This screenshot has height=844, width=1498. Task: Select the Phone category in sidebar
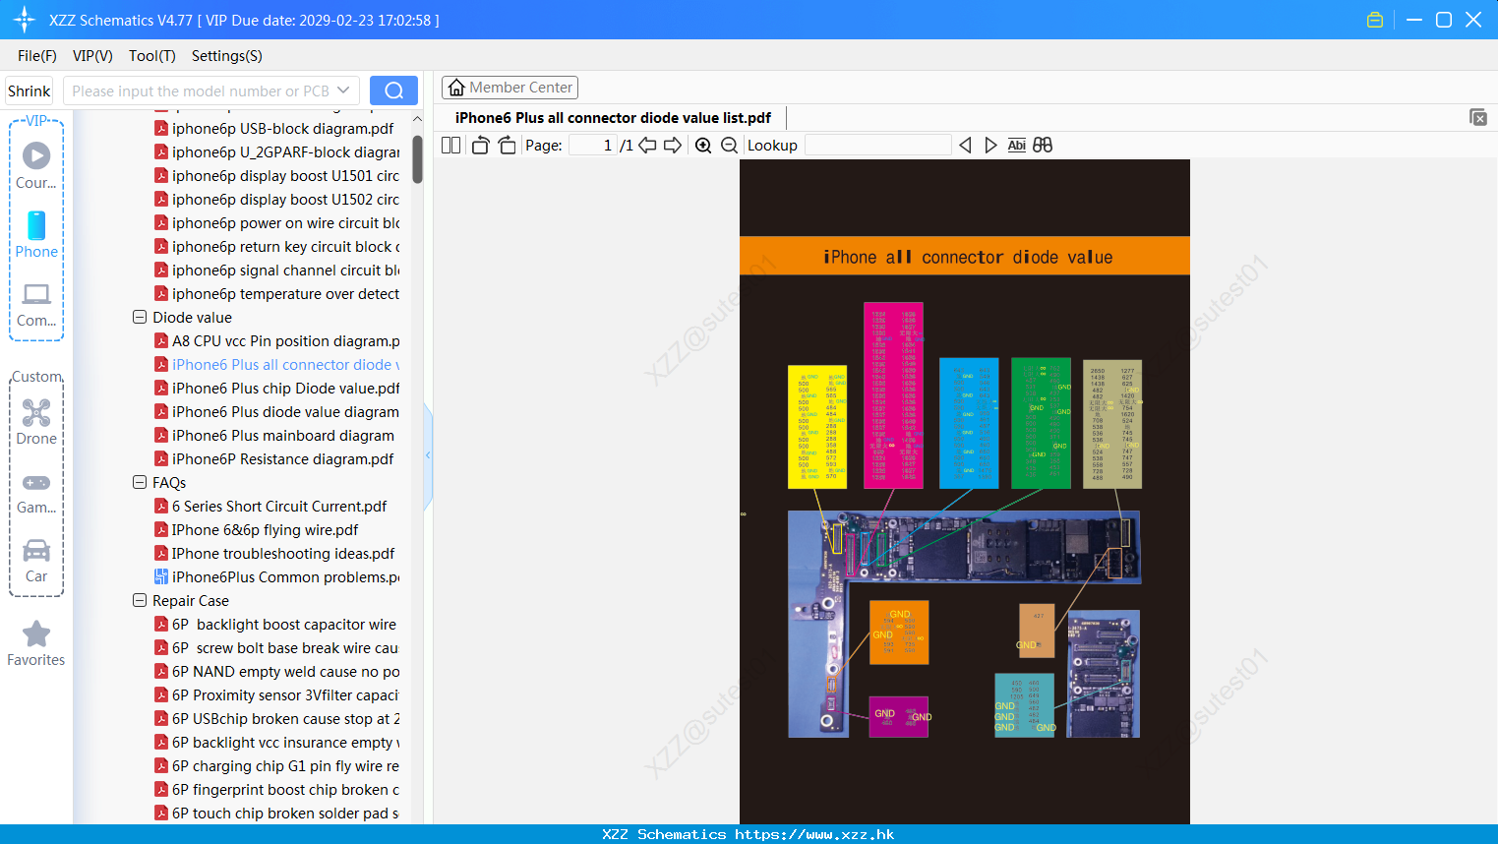pyautogui.click(x=36, y=234)
